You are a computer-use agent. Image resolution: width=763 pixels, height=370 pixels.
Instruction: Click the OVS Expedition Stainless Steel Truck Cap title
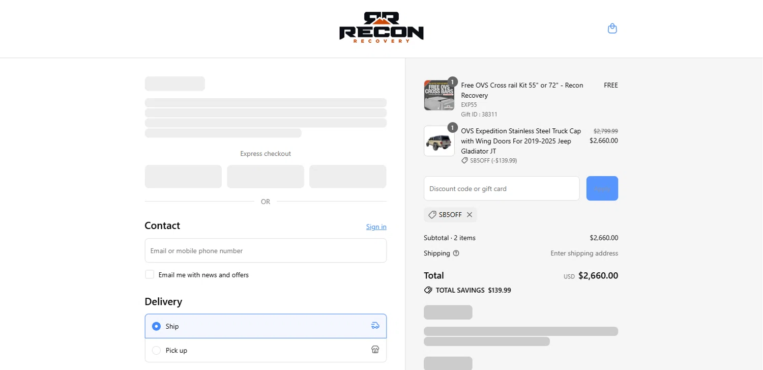point(521,141)
